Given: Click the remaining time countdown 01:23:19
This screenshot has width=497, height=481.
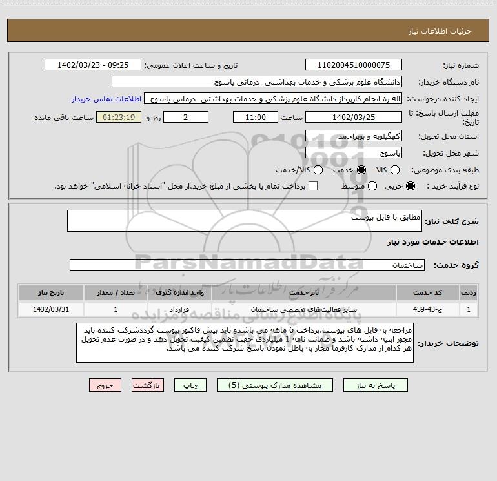Looking at the screenshot, I should (119, 117).
